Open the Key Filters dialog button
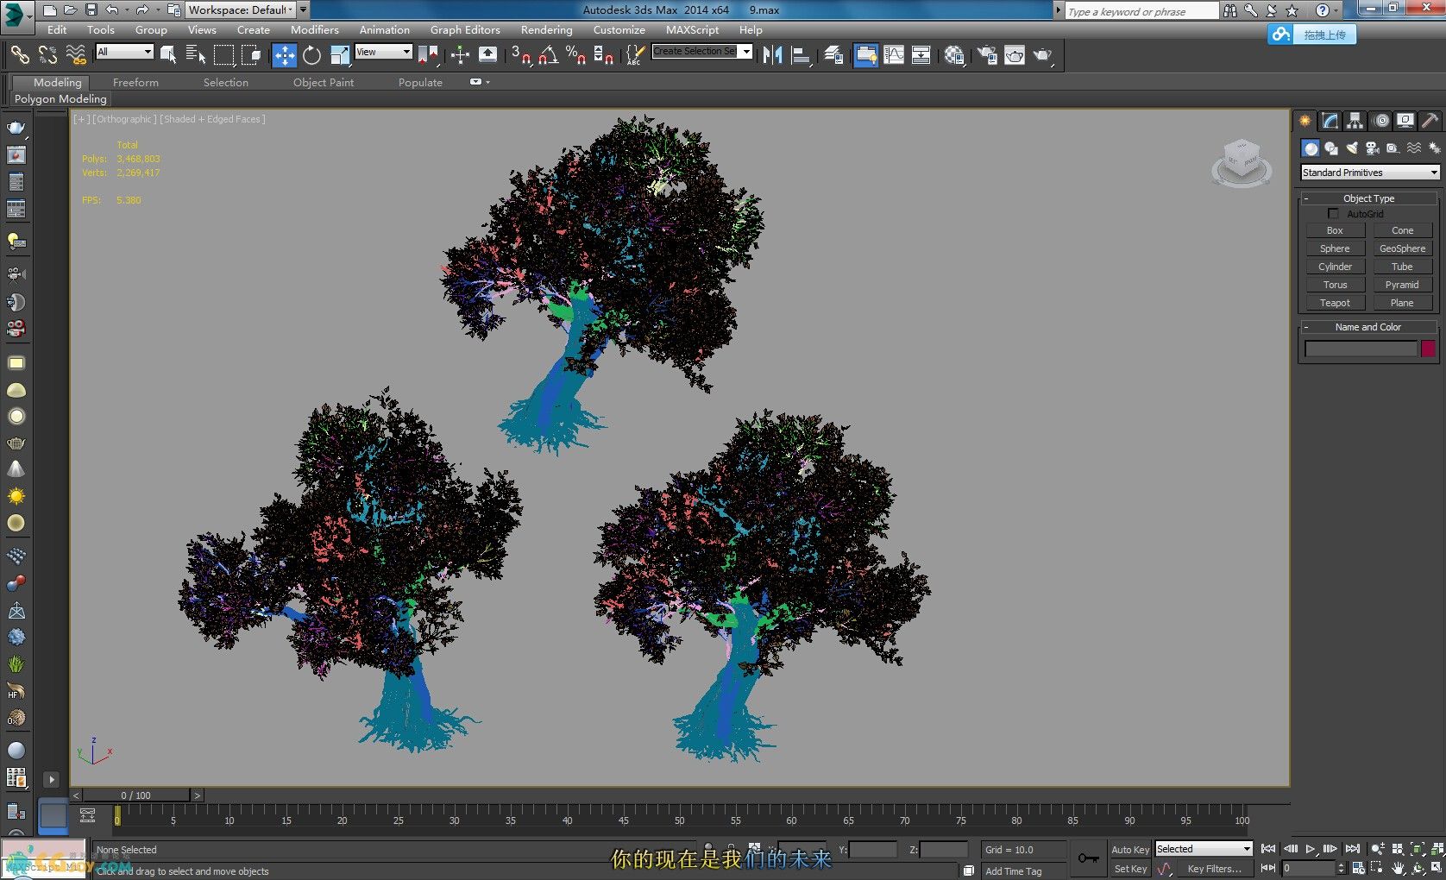The image size is (1446, 880). coord(1215,869)
